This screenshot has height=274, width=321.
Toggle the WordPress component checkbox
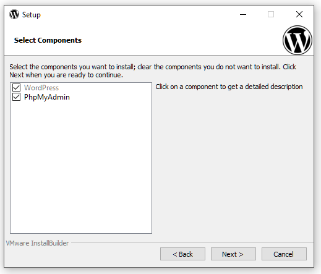click(16, 88)
